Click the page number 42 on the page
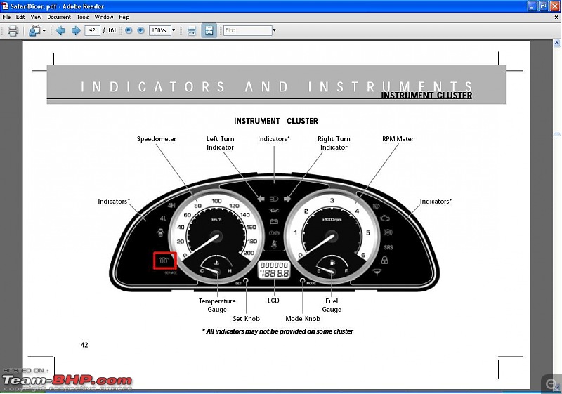562x394 pixels. point(84,345)
